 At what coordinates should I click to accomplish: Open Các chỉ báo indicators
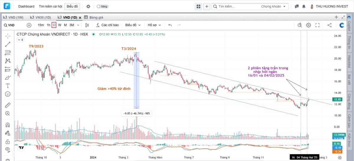tap(107, 25)
